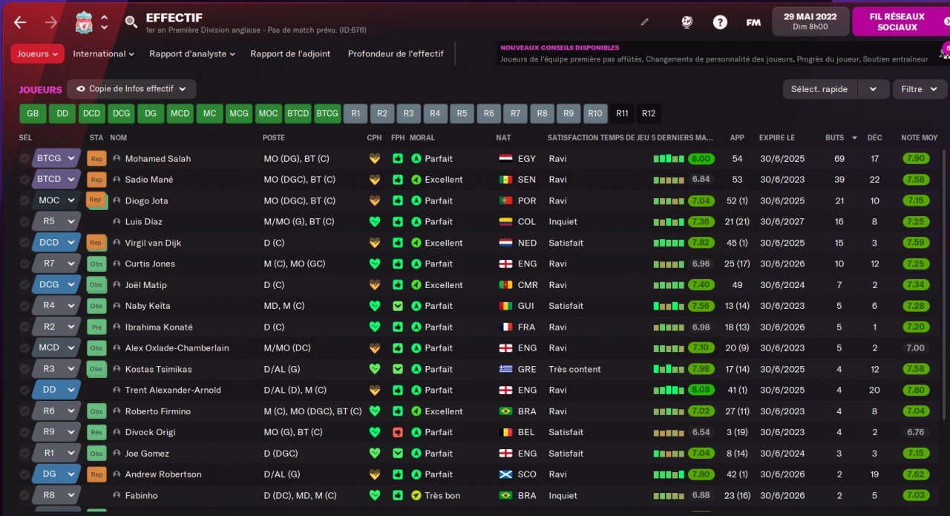Click Virgil van Dijk's fitness icon

(399, 243)
